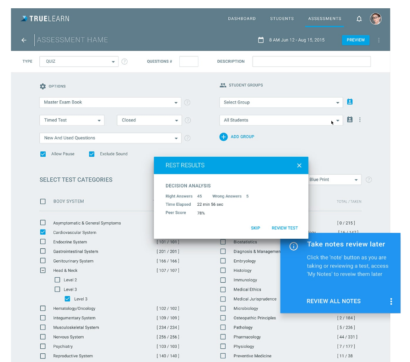This screenshot has height=362, width=410.
Task: Uncheck the Allow Pause checkbox
Action: (x=43, y=154)
